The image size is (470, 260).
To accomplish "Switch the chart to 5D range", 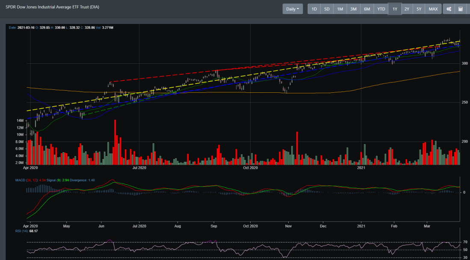I will point(327,9).
